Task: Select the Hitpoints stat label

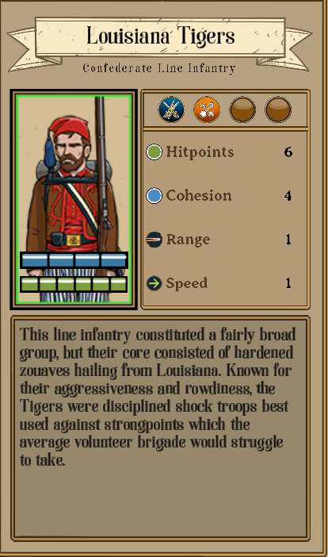Action: 200,152
